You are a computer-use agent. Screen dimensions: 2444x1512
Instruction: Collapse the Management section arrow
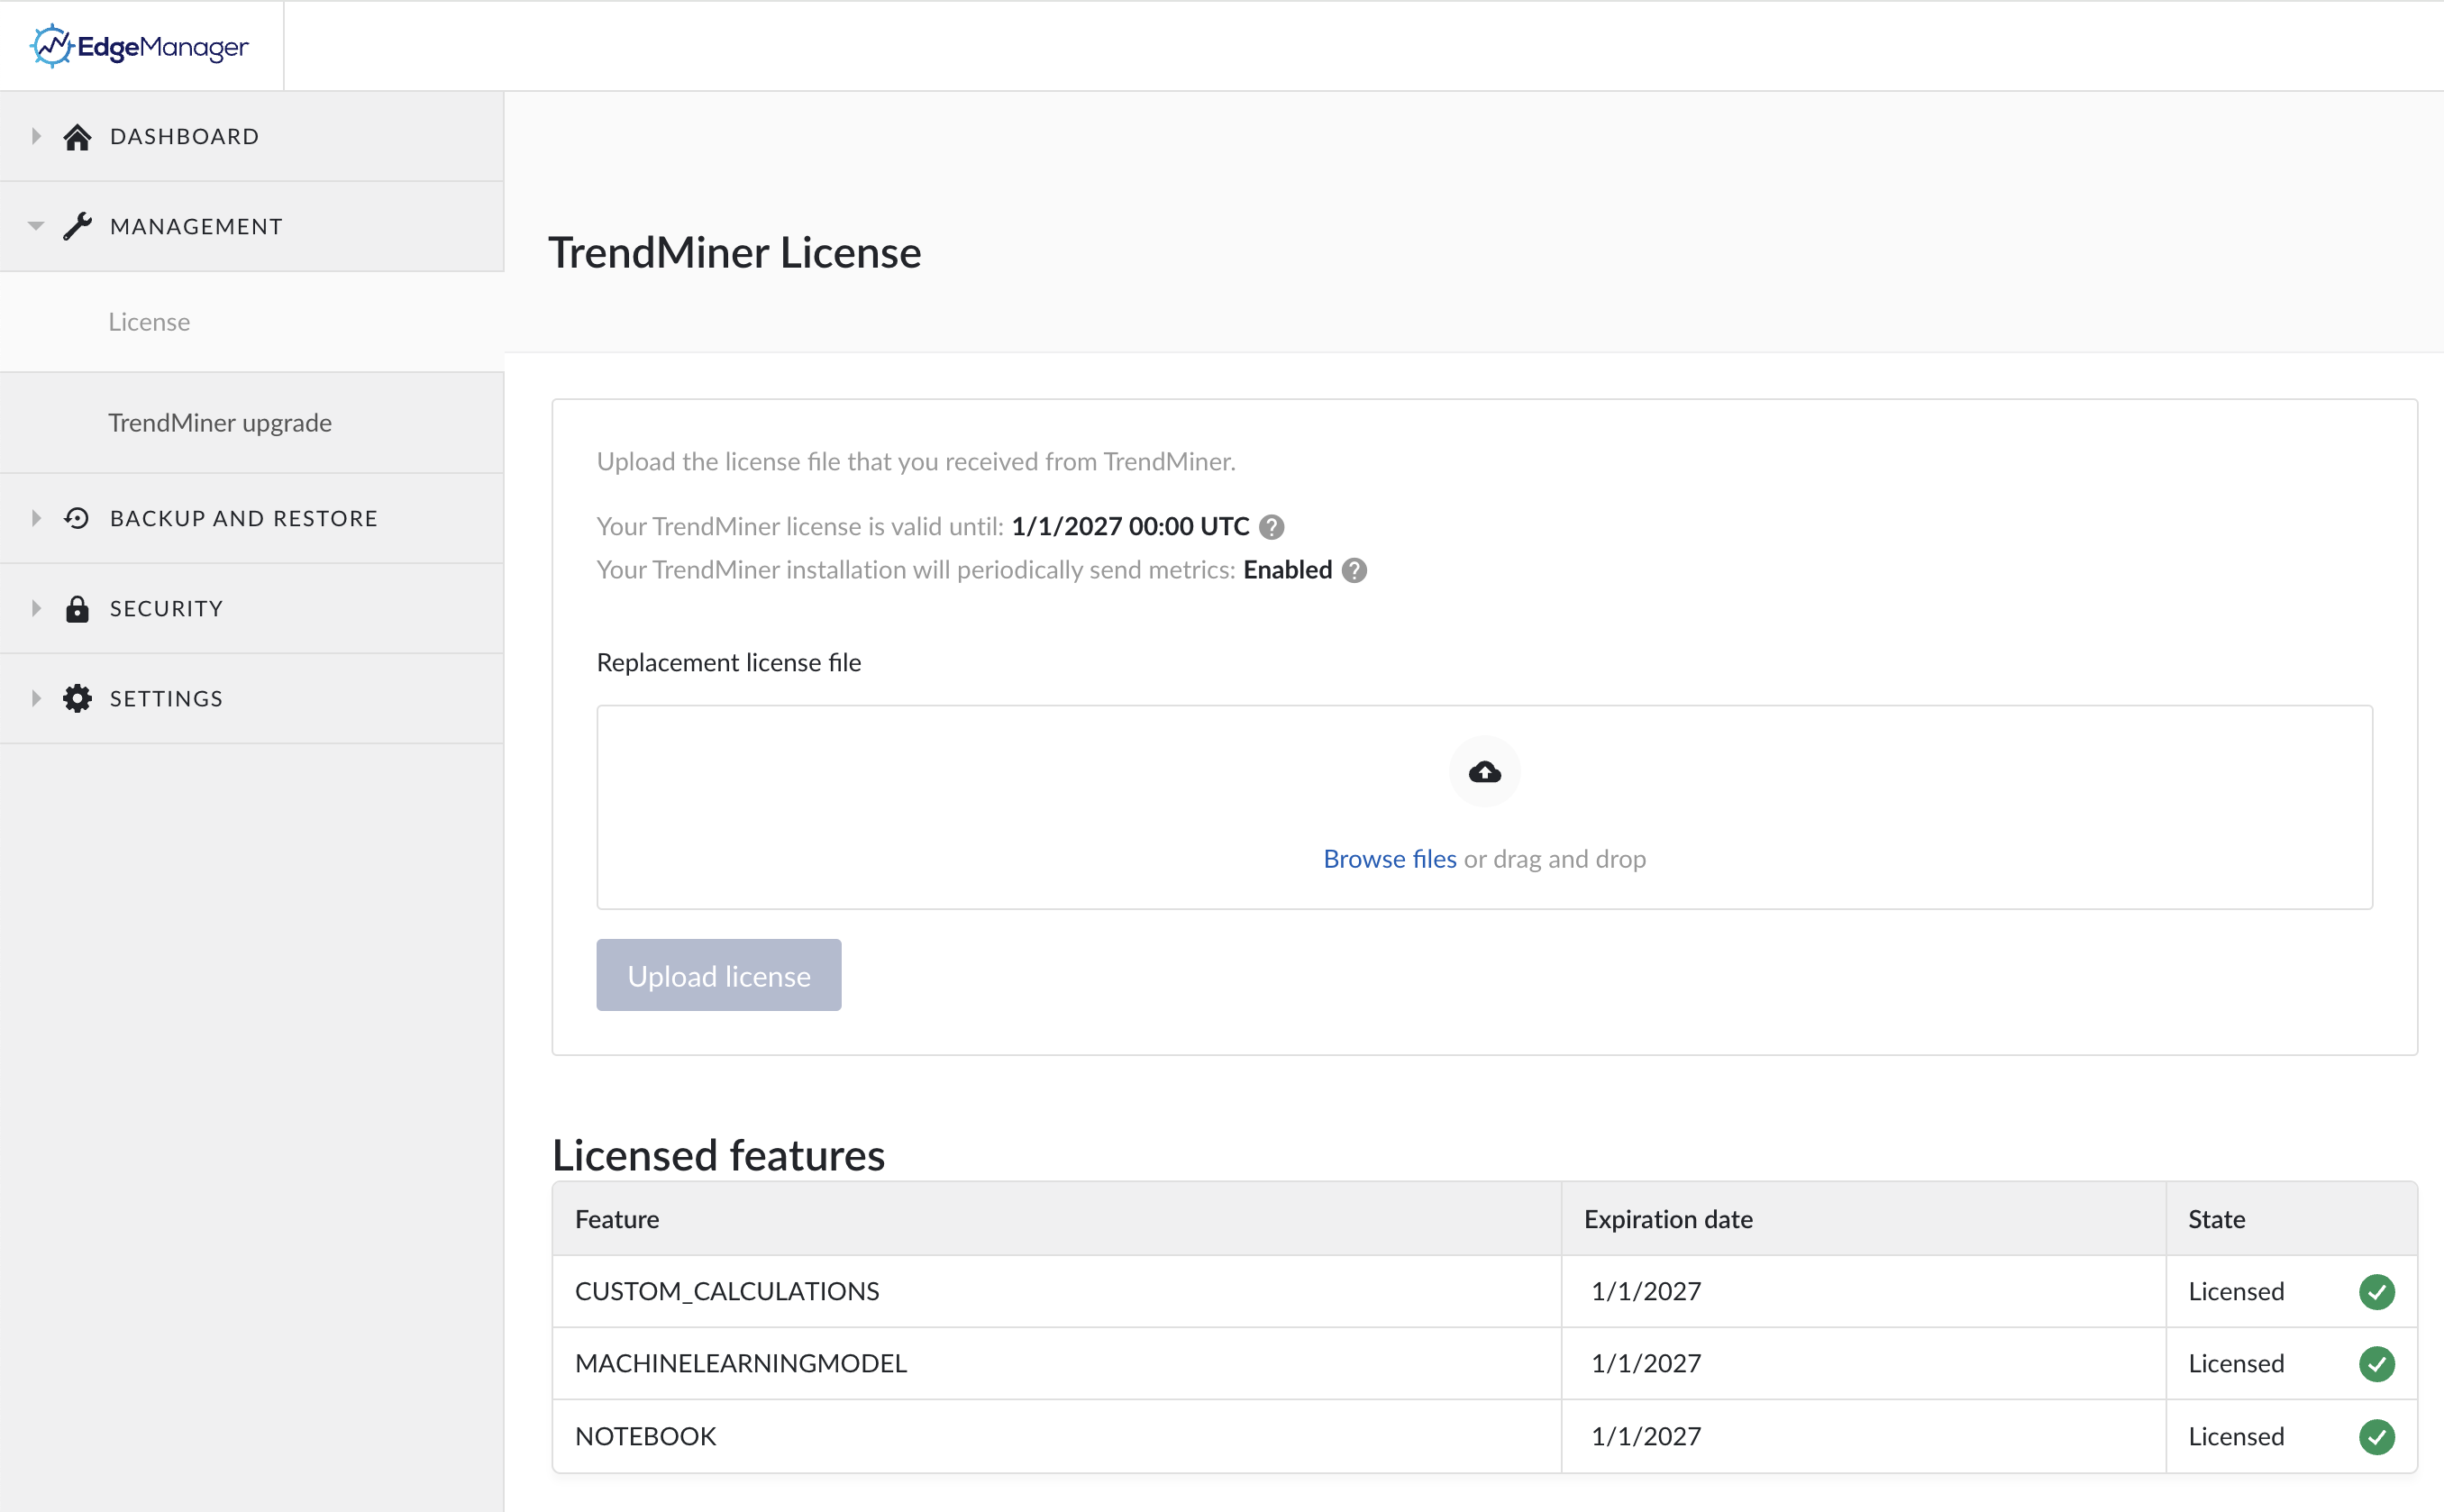coord(36,226)
